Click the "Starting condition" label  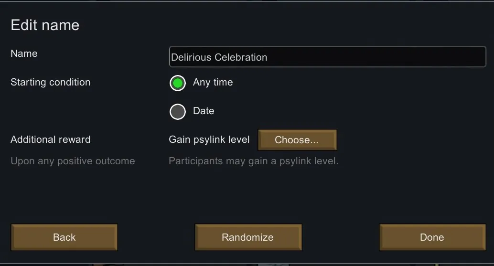[50, 82]
